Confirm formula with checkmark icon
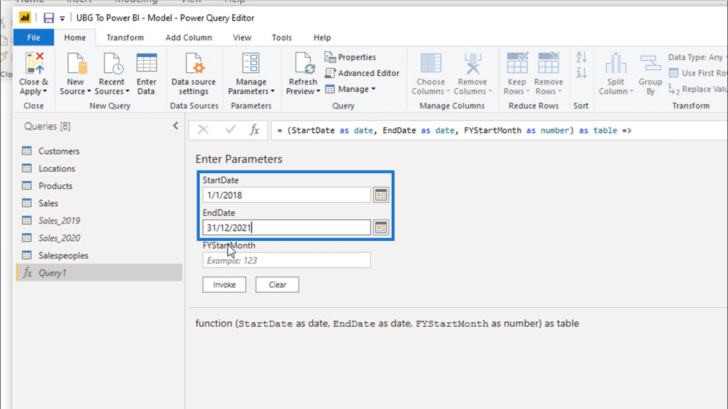The height and width of the screenshot is (409, 728). (231, 130)
